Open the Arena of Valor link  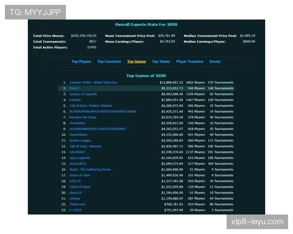[x=80, y=175]
